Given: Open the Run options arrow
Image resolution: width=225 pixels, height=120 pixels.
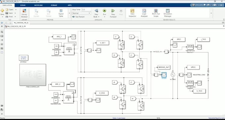Looking at the screenshot, I should pos(105,17).
